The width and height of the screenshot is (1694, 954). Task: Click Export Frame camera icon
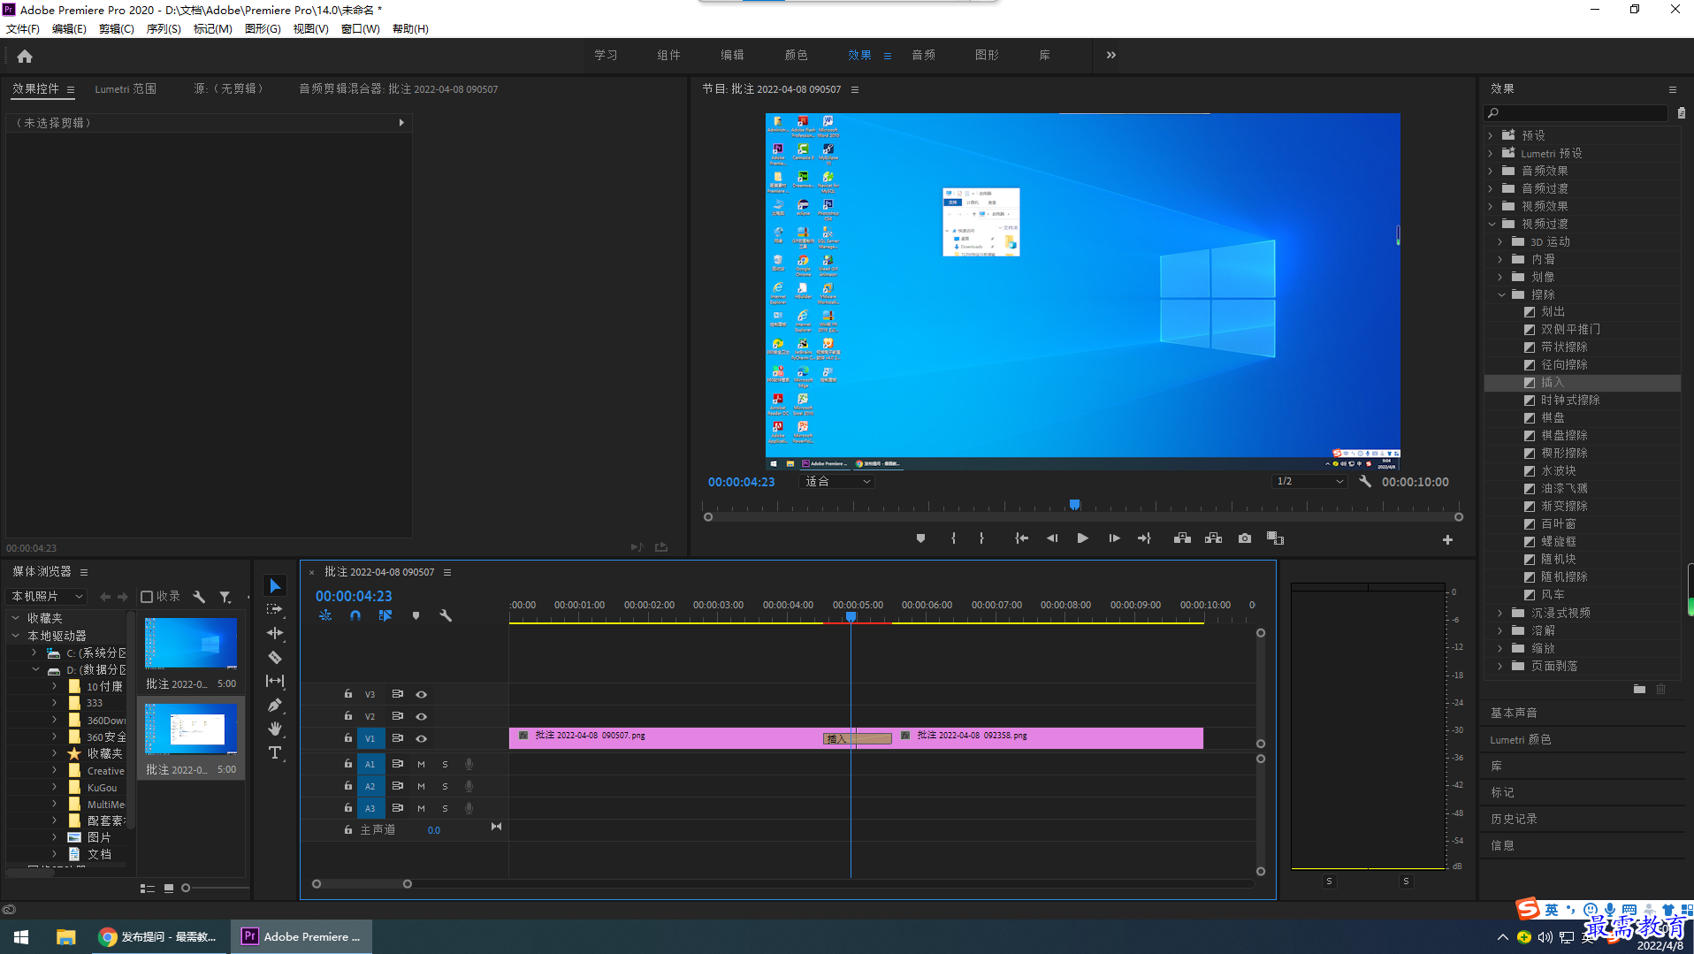(1244, 538)
